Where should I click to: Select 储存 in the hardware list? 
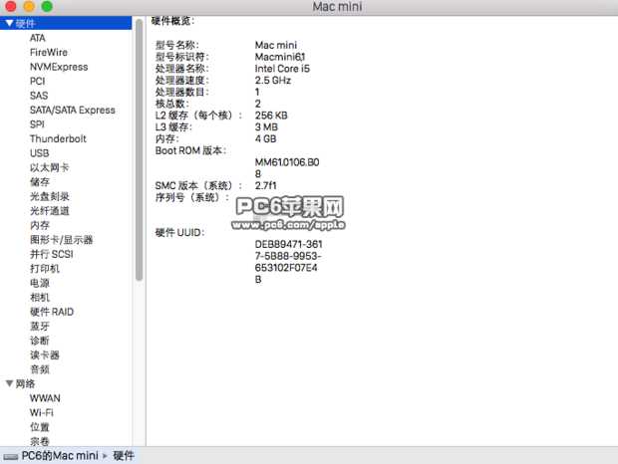point(39,182)
